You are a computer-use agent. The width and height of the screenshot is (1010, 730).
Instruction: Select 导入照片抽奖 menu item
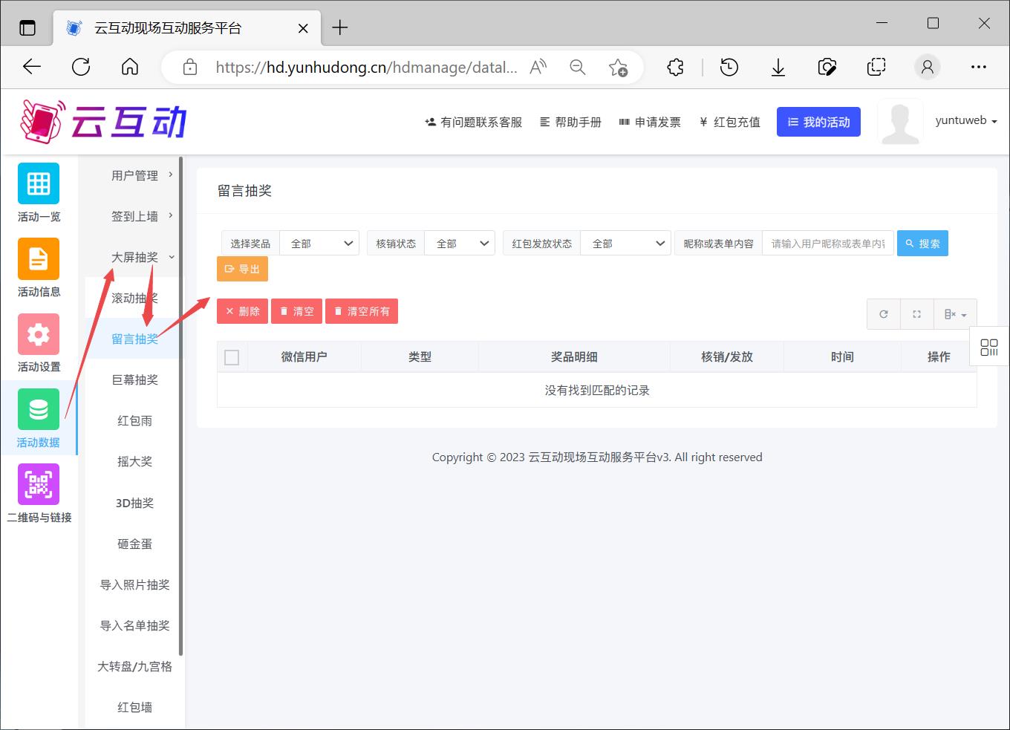tap(134, 585)
